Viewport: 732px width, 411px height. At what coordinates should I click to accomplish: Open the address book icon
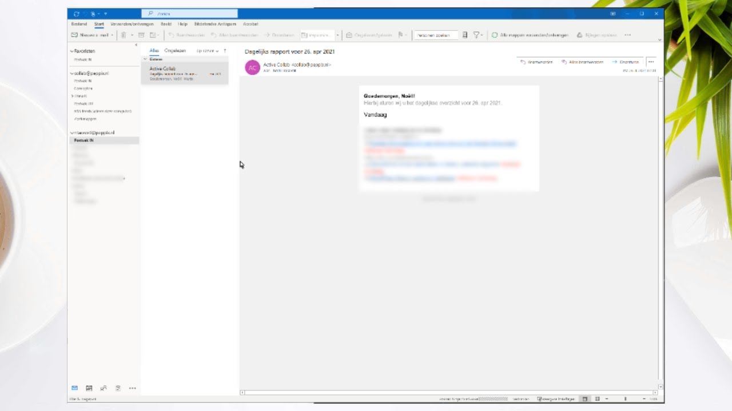(x=465, y=35)
